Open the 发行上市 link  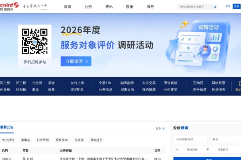(x=77, y=83)
